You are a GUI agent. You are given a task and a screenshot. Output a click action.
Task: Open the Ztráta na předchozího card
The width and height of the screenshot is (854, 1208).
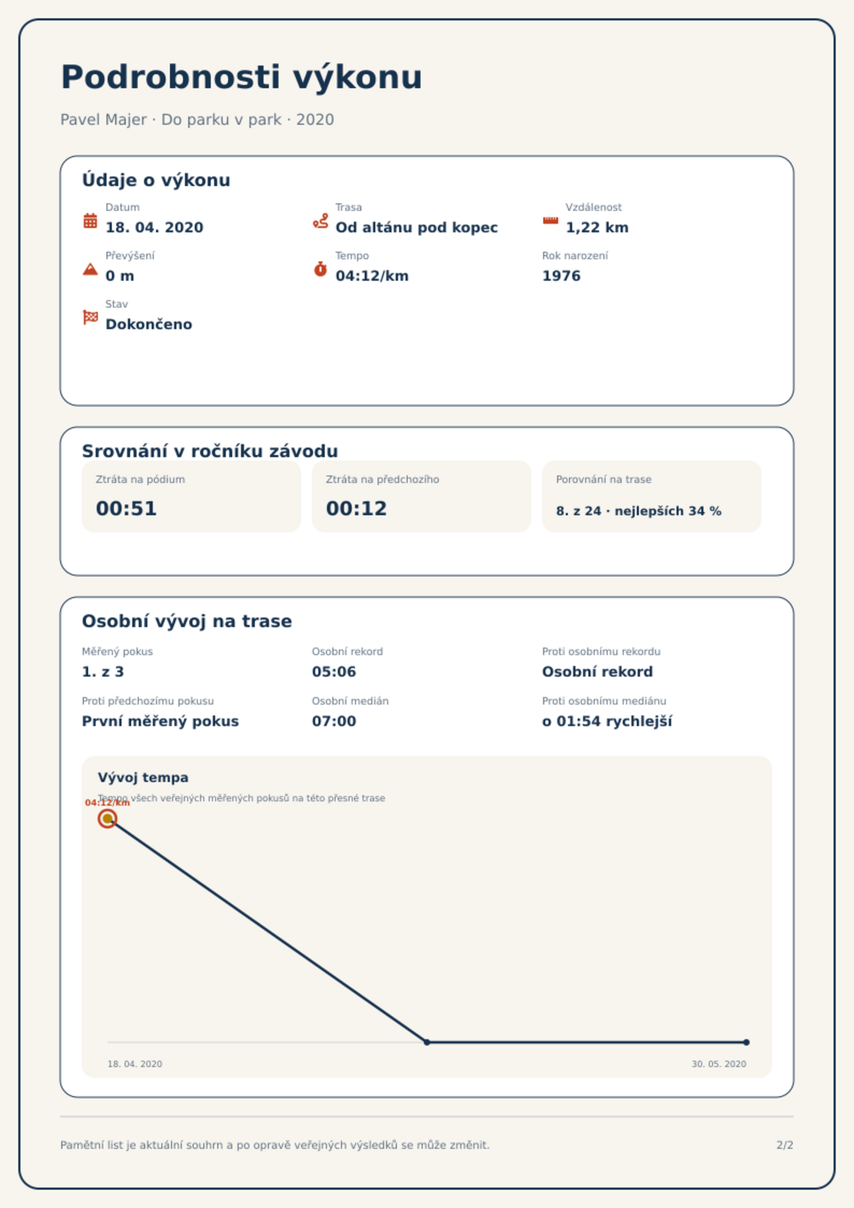click(422, 496)
